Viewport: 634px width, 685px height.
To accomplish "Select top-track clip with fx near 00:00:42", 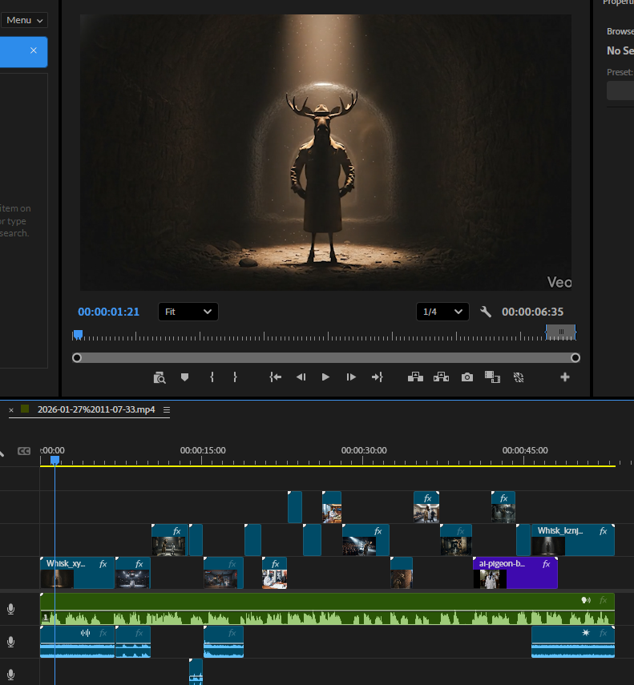I will tap(503, 507).
